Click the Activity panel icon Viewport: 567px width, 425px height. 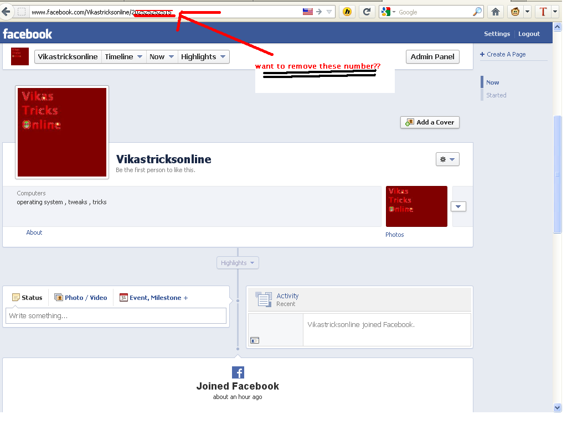click(x=263, y=299)
